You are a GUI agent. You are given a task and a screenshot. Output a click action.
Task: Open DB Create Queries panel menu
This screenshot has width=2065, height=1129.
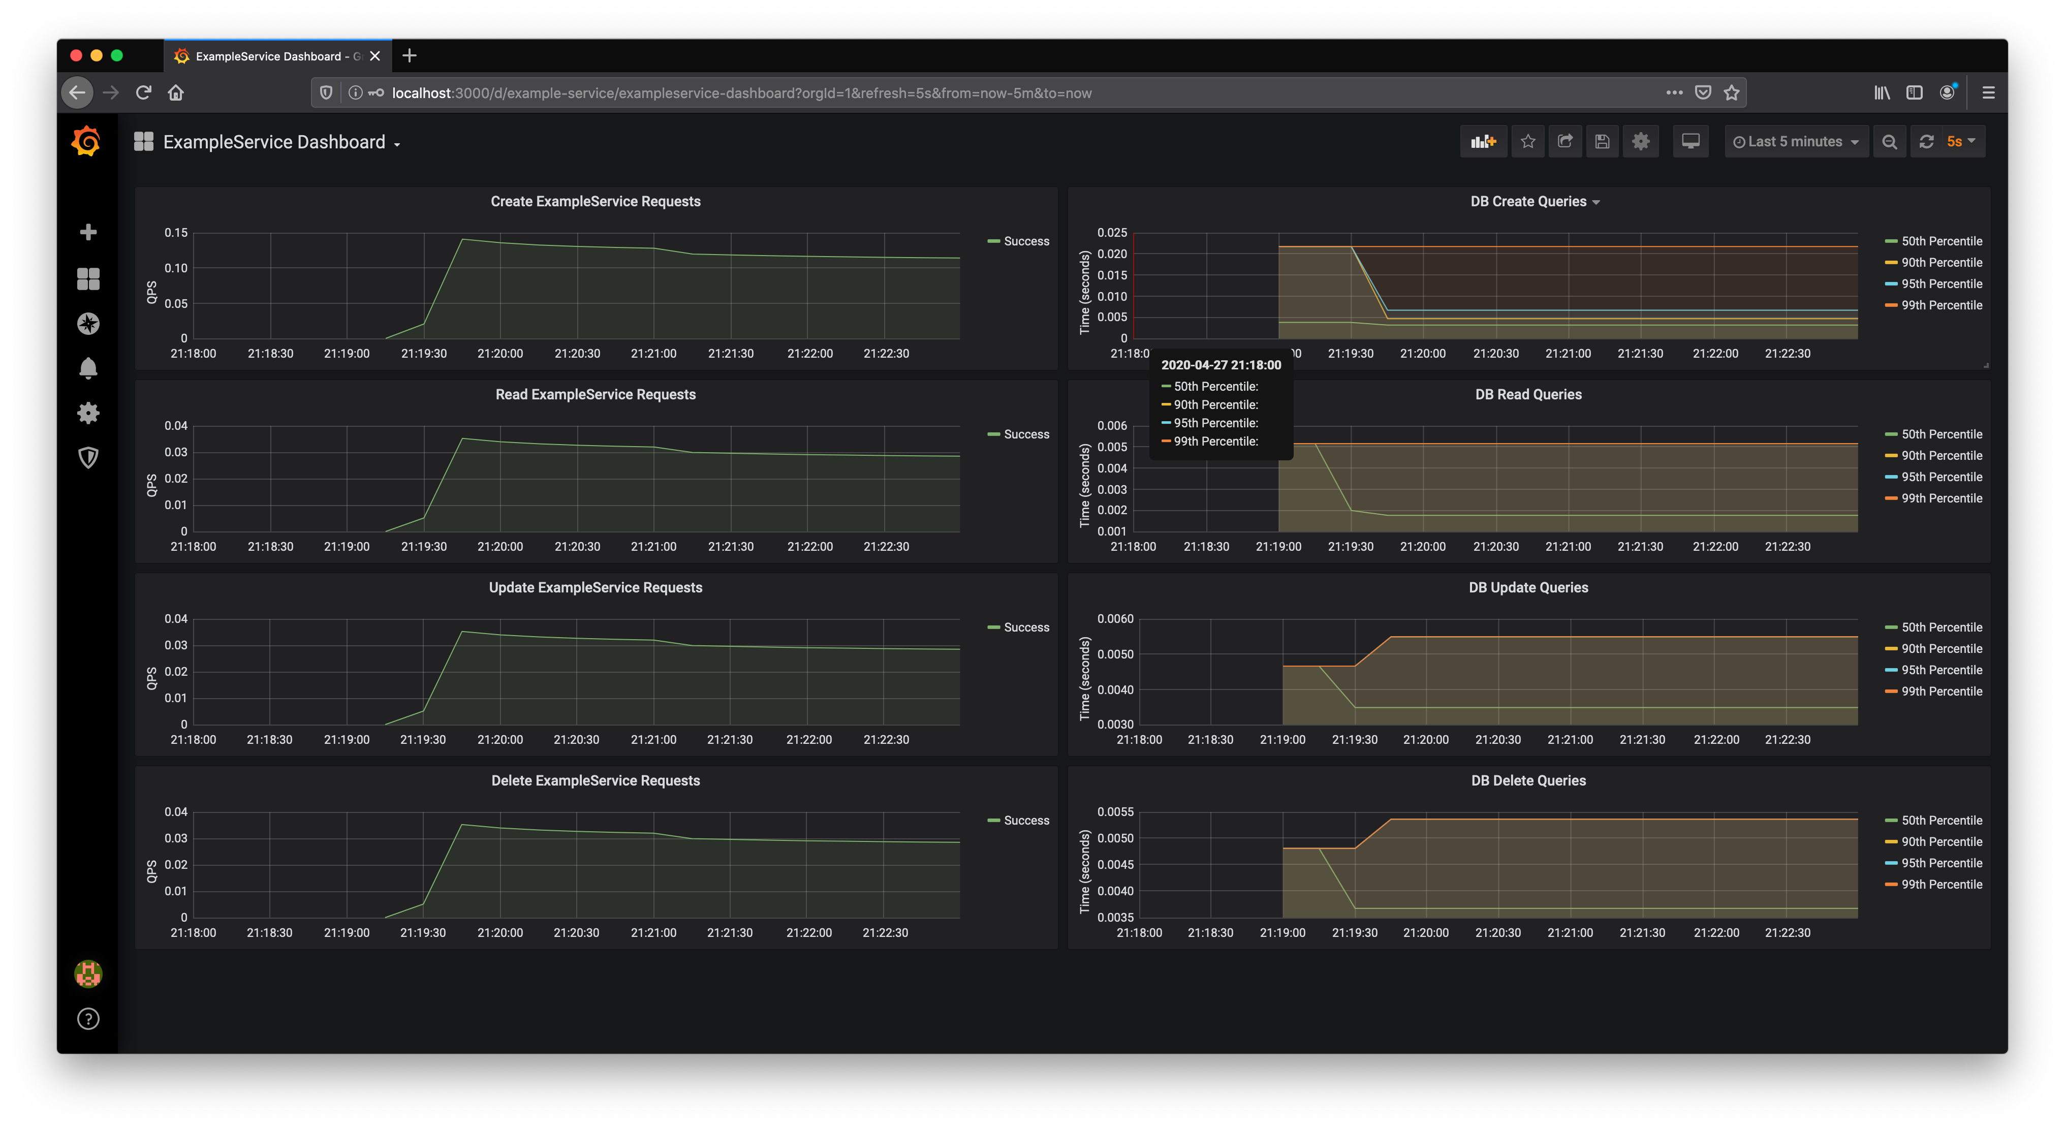[1535, 202]
